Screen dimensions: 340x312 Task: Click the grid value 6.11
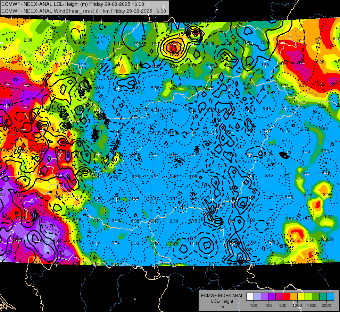pos(10,40)
